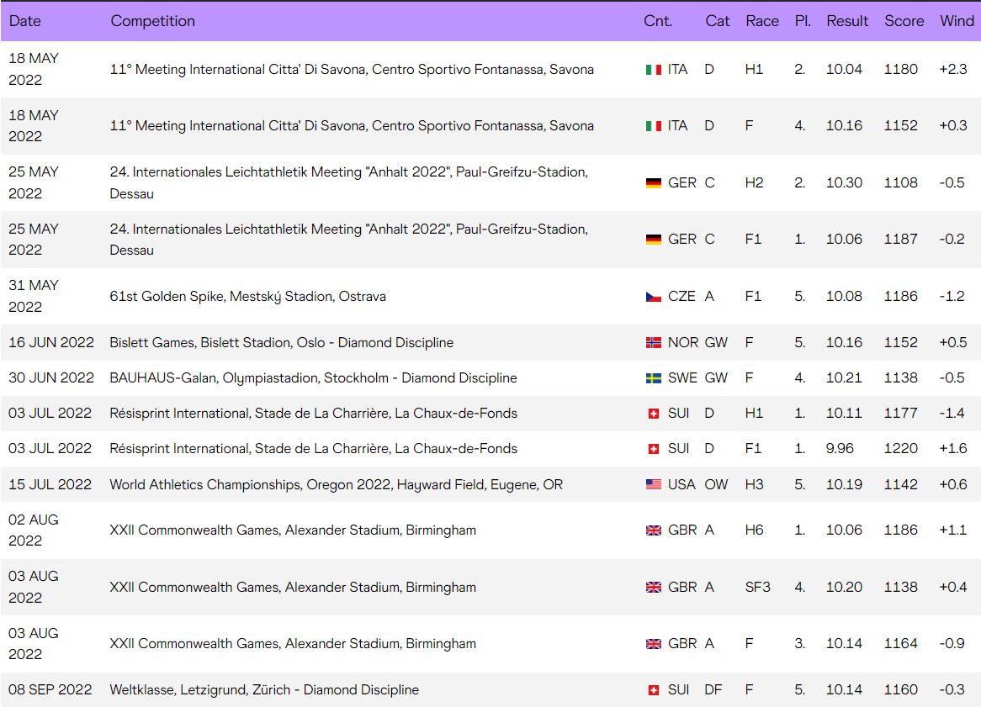Select the 31 MAY 2022 date cell
This screenshot has height=707, width=981.
pyautogui.click(x=34, y=296)
